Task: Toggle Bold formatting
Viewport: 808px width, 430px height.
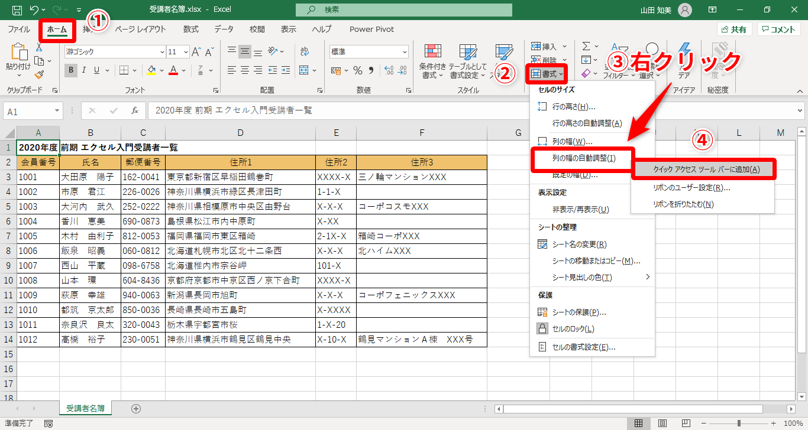Action: [71, 70]
